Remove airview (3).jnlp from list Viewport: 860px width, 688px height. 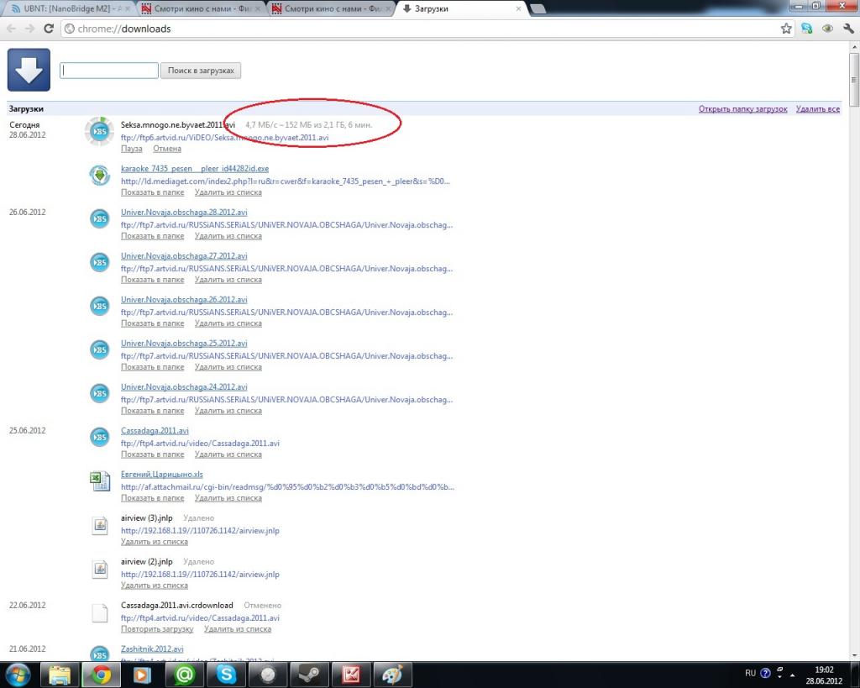(155, 542)
